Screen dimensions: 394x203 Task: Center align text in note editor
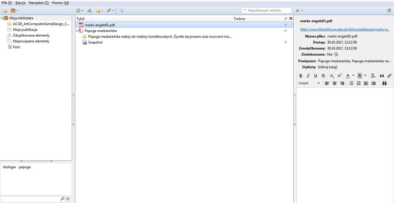334,83
